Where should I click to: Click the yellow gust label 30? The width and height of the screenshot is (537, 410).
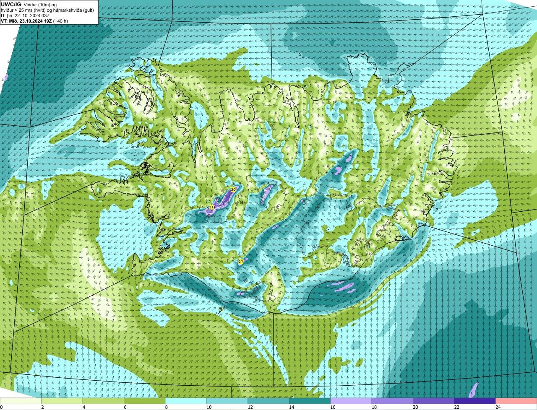pos(233,189)
